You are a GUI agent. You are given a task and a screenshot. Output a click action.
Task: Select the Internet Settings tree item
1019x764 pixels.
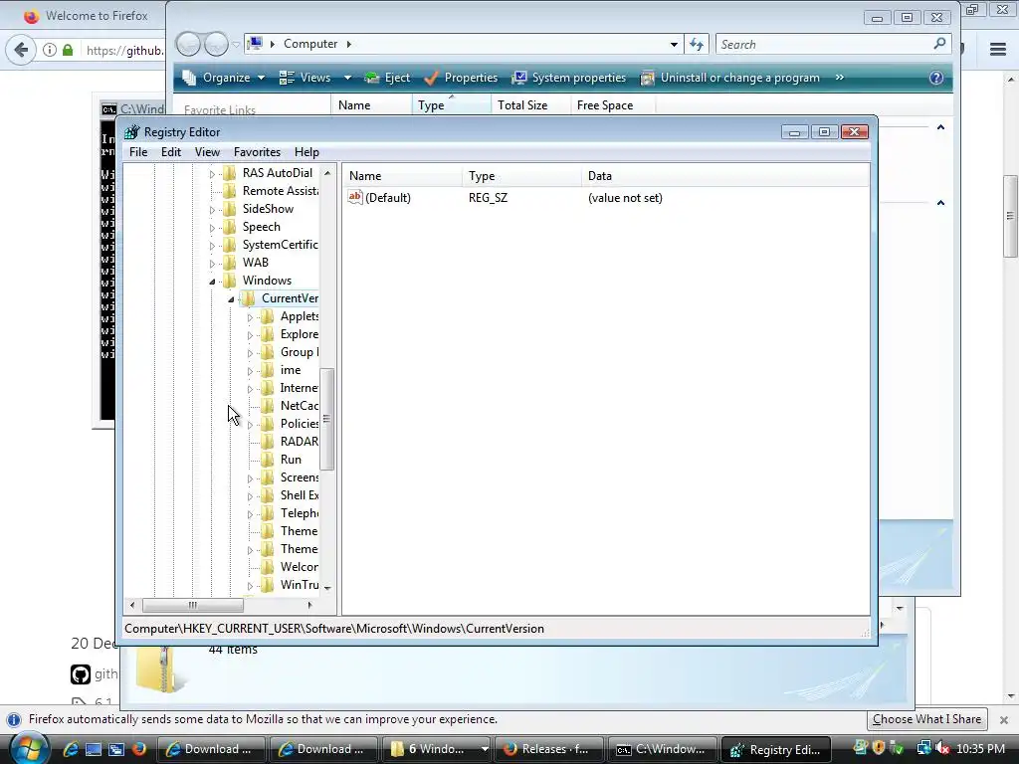click(x=299, y=388)
